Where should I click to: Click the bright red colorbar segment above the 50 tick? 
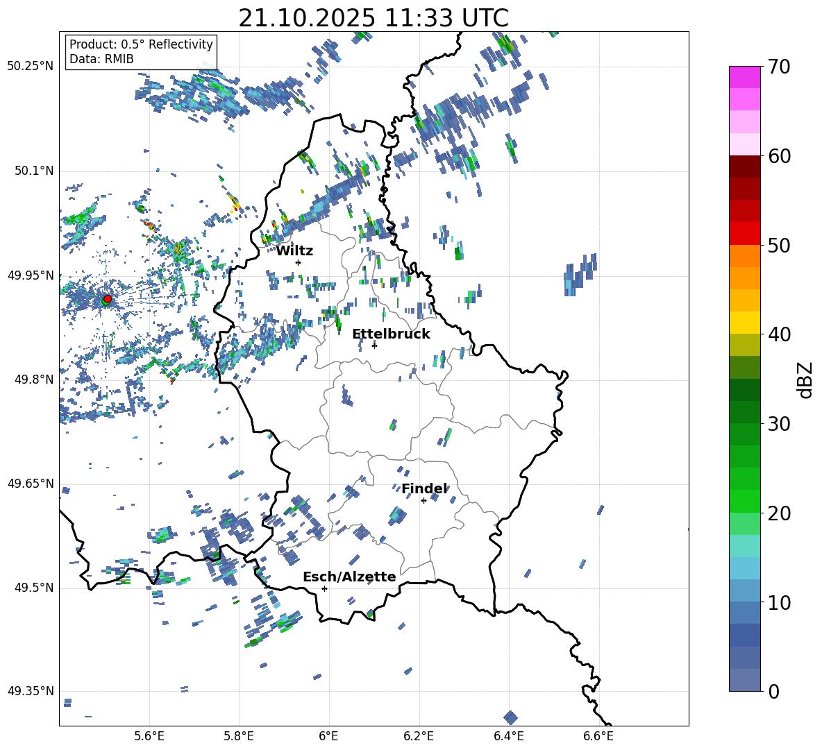744,234
